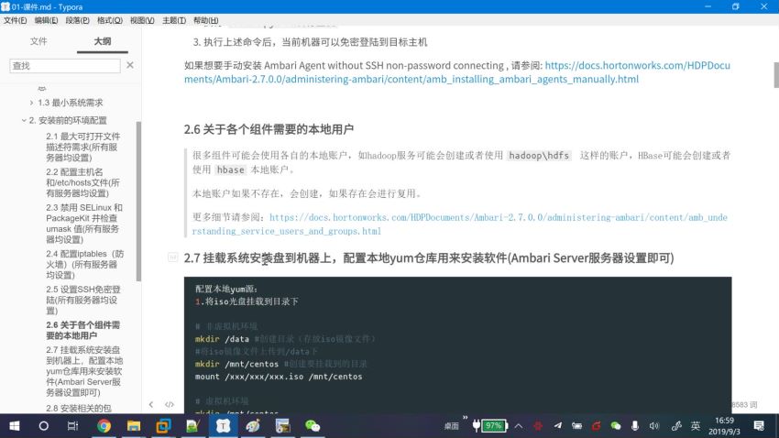Collapse the 2. 安装前的环境配置 outline node
This screenshot has height=438, width=779.
pos(23,120)
